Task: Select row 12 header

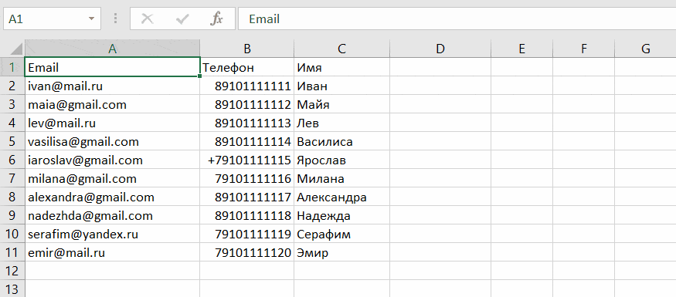Action: (x=12, y=271)
